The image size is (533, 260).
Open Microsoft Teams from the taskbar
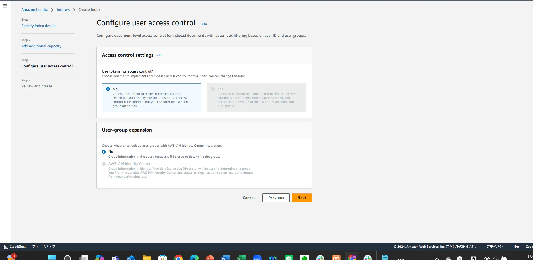(x=115, y=258)
